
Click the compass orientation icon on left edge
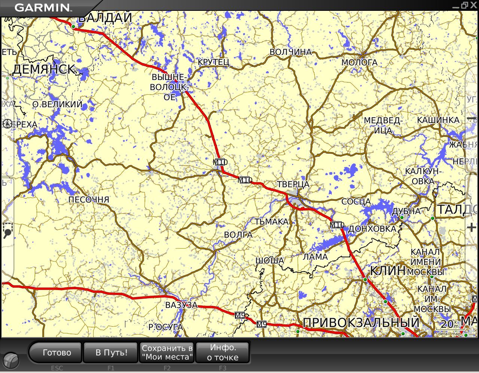(x=7, y=124)
